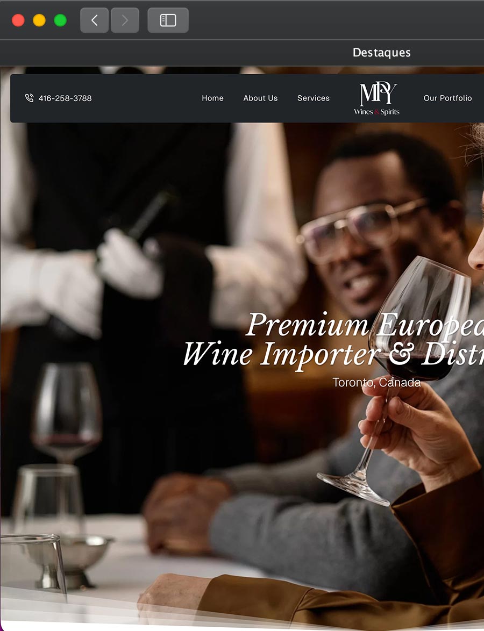Screen dimensions: 484x631
Task: Click the Premium European hero headline
Action: [x=365, y=324]
